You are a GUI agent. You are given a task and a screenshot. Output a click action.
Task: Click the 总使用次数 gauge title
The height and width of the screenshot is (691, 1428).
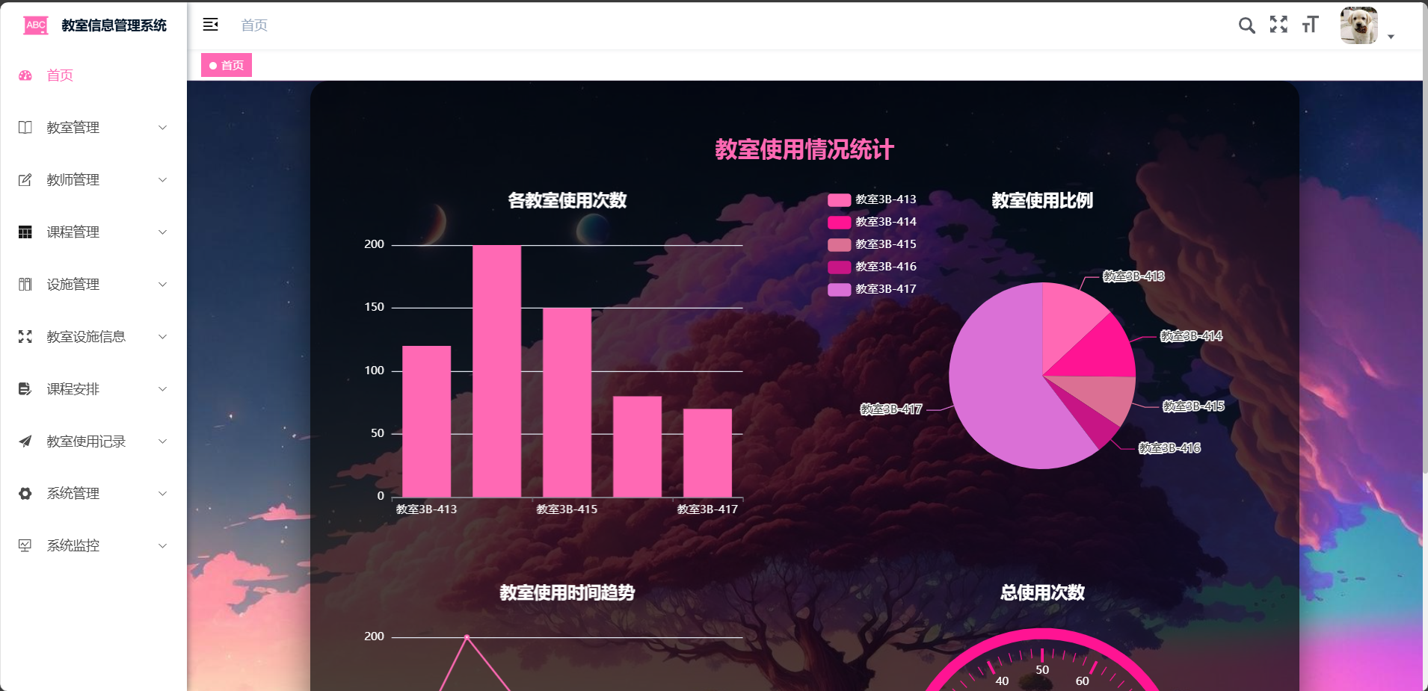click(x=1042, y=592)
